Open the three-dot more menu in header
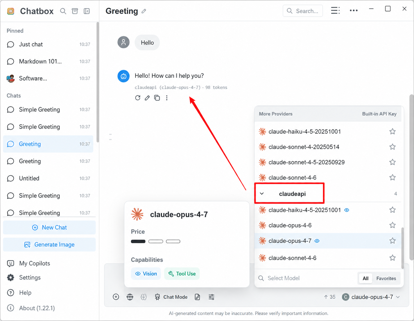Image resolution: width=414 pixels, height=321 pixels. click(x=354, y=10)
